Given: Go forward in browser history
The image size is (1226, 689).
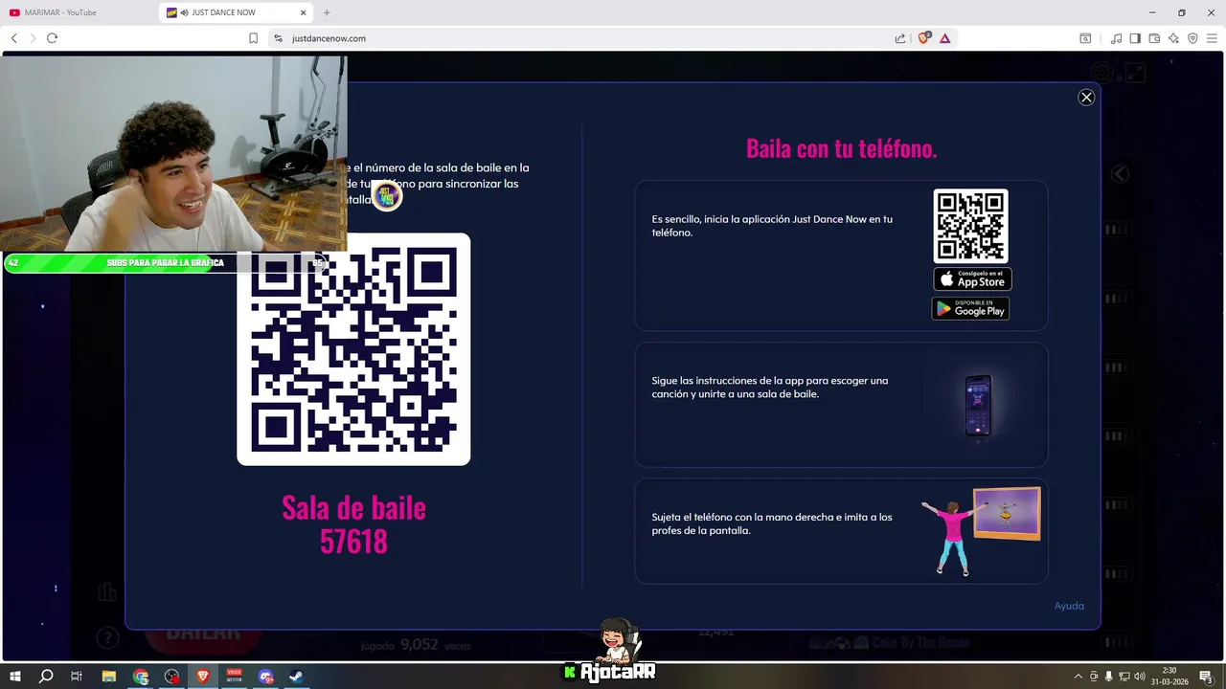Looking at the screenshot, I should click(33, 38).
